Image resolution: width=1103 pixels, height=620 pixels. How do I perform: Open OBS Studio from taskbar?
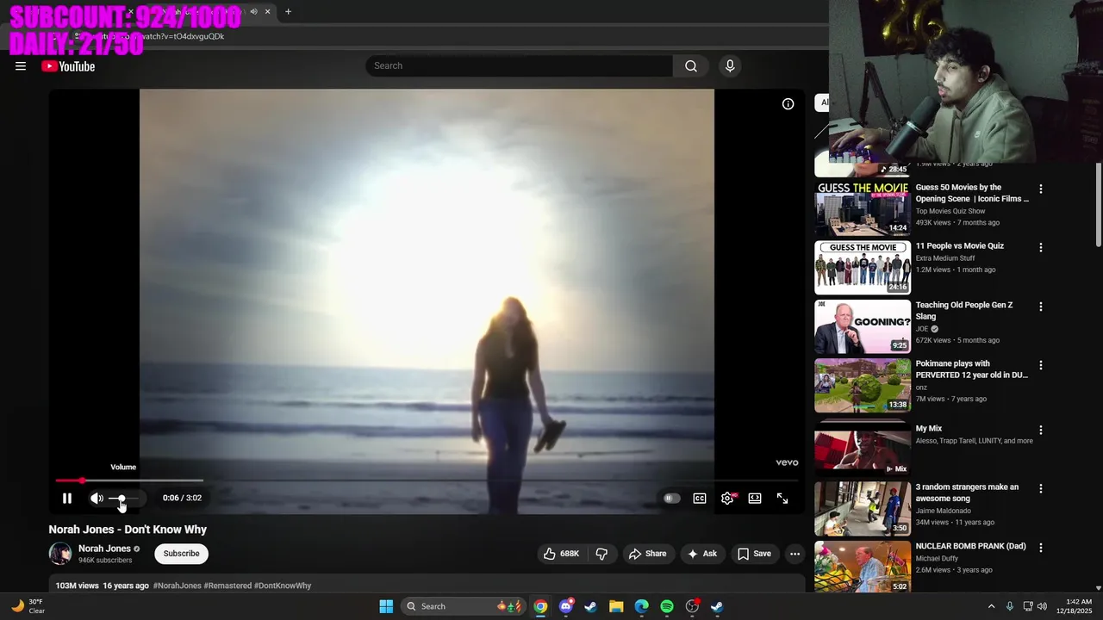pyautogui.click(x=692, y=606)
